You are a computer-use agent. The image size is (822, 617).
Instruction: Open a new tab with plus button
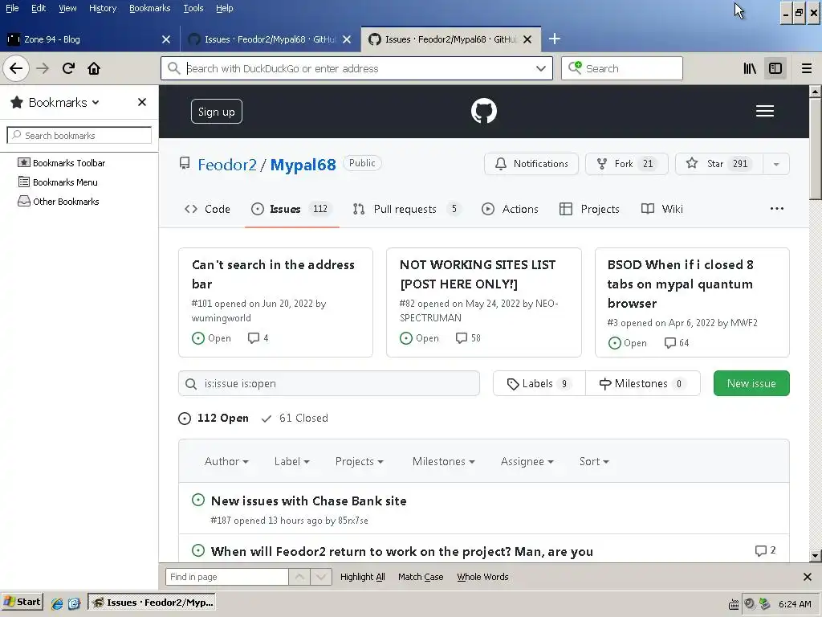click(x=554, y=39)
